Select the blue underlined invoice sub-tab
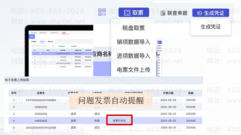The width and height of the screenshot is (241, 135). pos(42,42)
